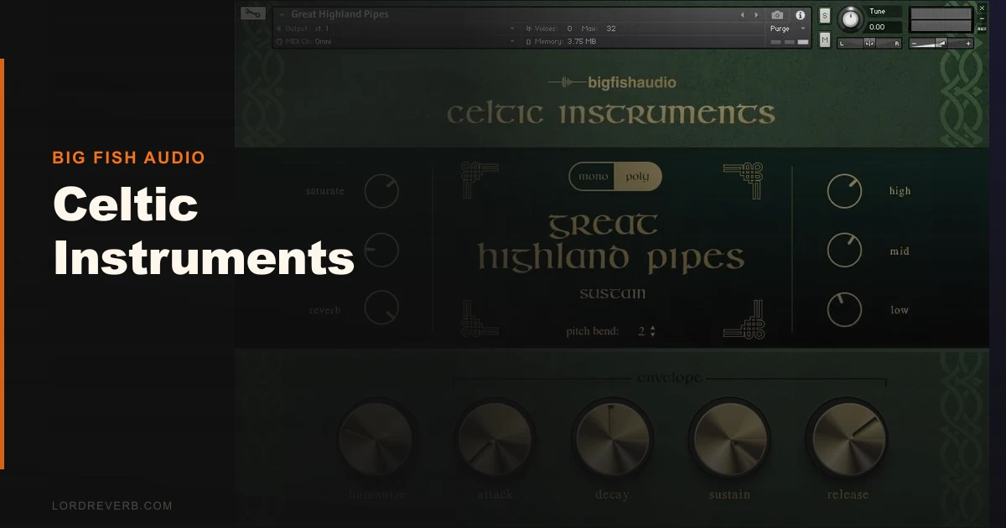Open the instrument info icon
This screenshot has width=1006, height=528.
800,15
